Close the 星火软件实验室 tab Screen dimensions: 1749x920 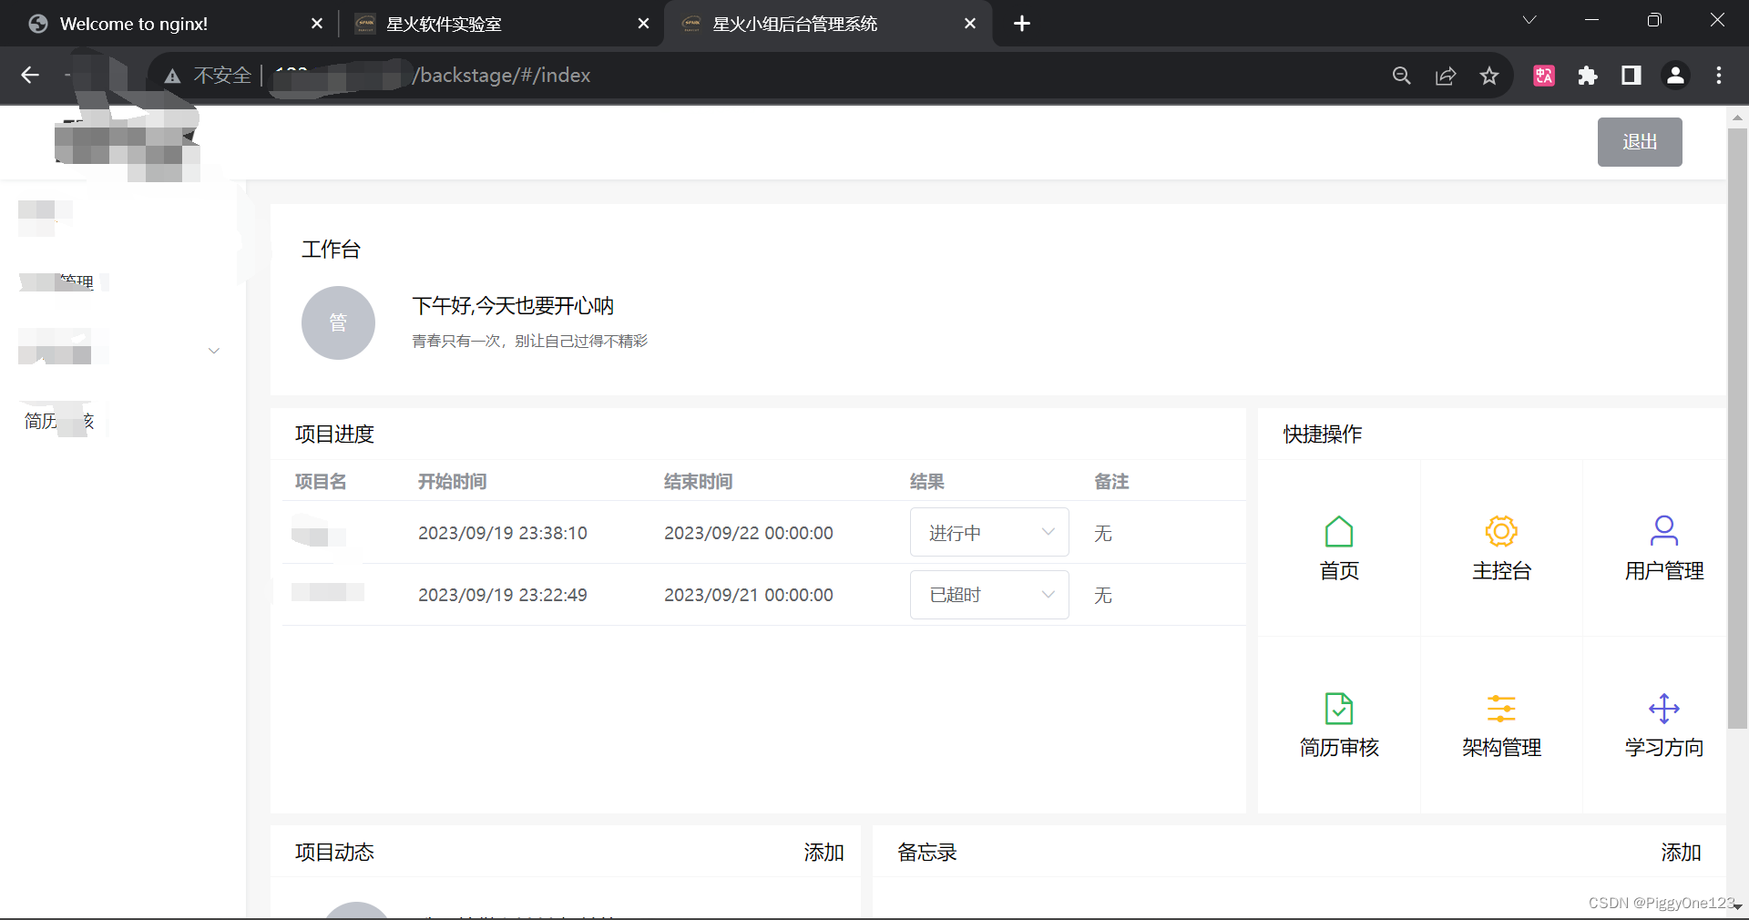(x=644, y=24)
